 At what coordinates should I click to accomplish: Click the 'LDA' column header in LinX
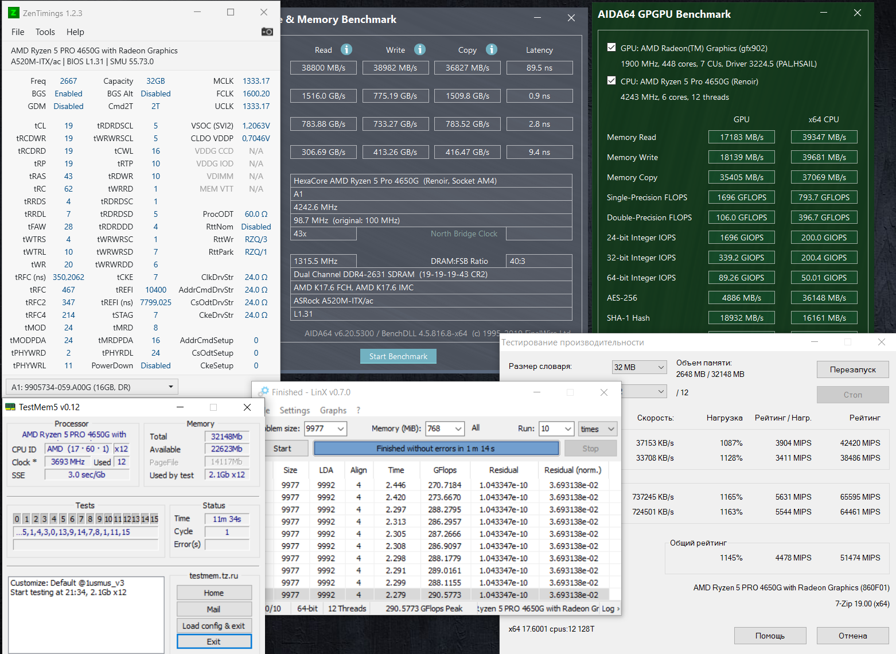[326, 470]
